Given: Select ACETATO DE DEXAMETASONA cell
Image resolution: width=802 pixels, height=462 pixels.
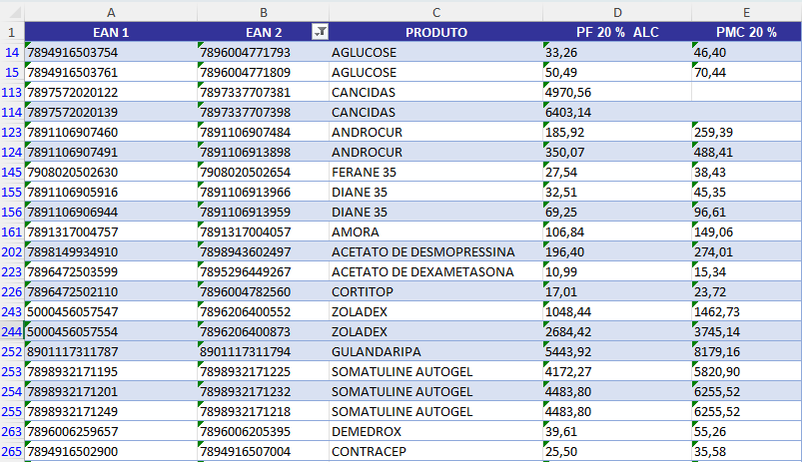Looking at the screenshot, I should point(435,271).
